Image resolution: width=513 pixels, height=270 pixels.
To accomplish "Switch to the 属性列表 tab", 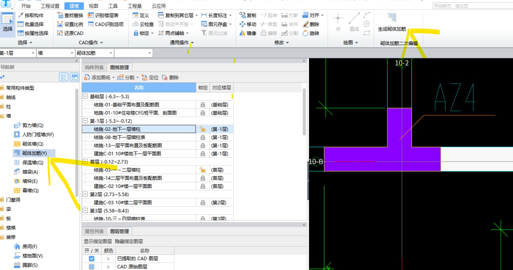I will pos(94,231).
